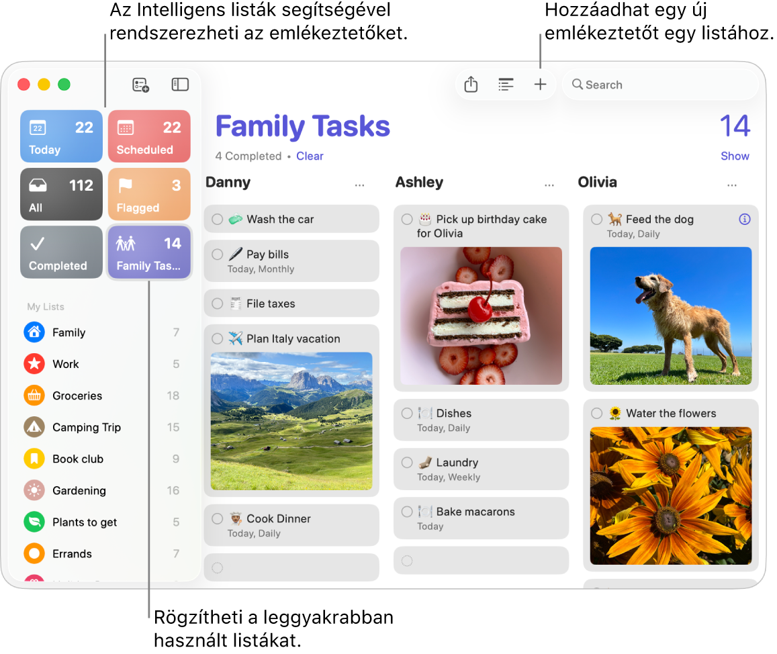Click the magnifying glass search icon
This screenshot has height=654, width=777.
click(578, 85)
